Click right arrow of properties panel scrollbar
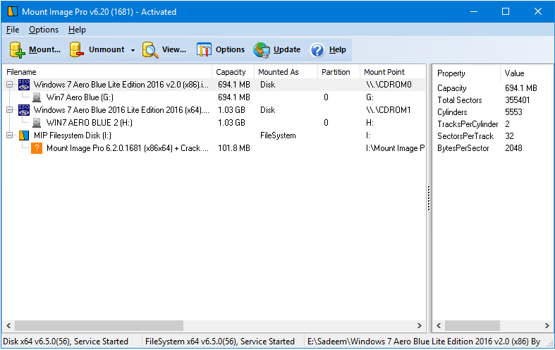555x350 pixels. (547, 325)
